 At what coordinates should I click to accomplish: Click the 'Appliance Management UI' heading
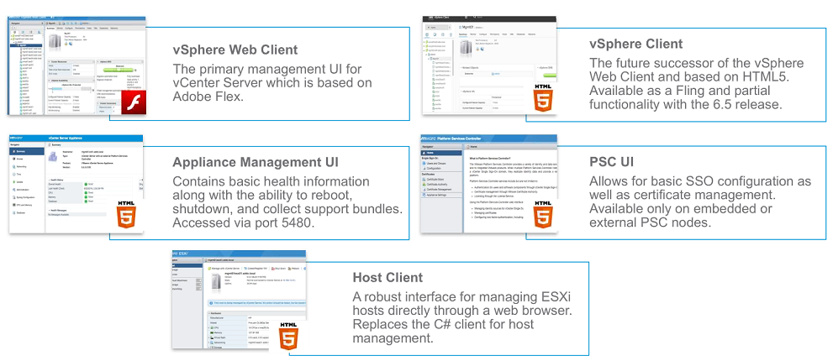click(256, 161)
